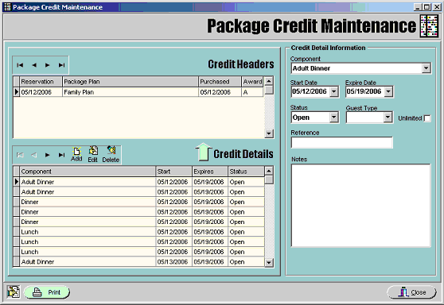Select the second Dinner detail row
444x305 pixels.
[x=139, y=212]
